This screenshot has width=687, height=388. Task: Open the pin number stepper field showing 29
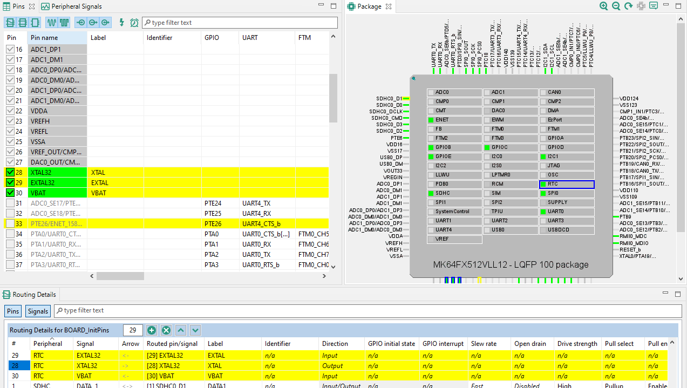(x=132, y=330)
